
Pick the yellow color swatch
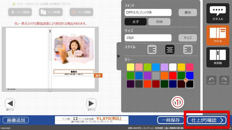click(130, 67)
